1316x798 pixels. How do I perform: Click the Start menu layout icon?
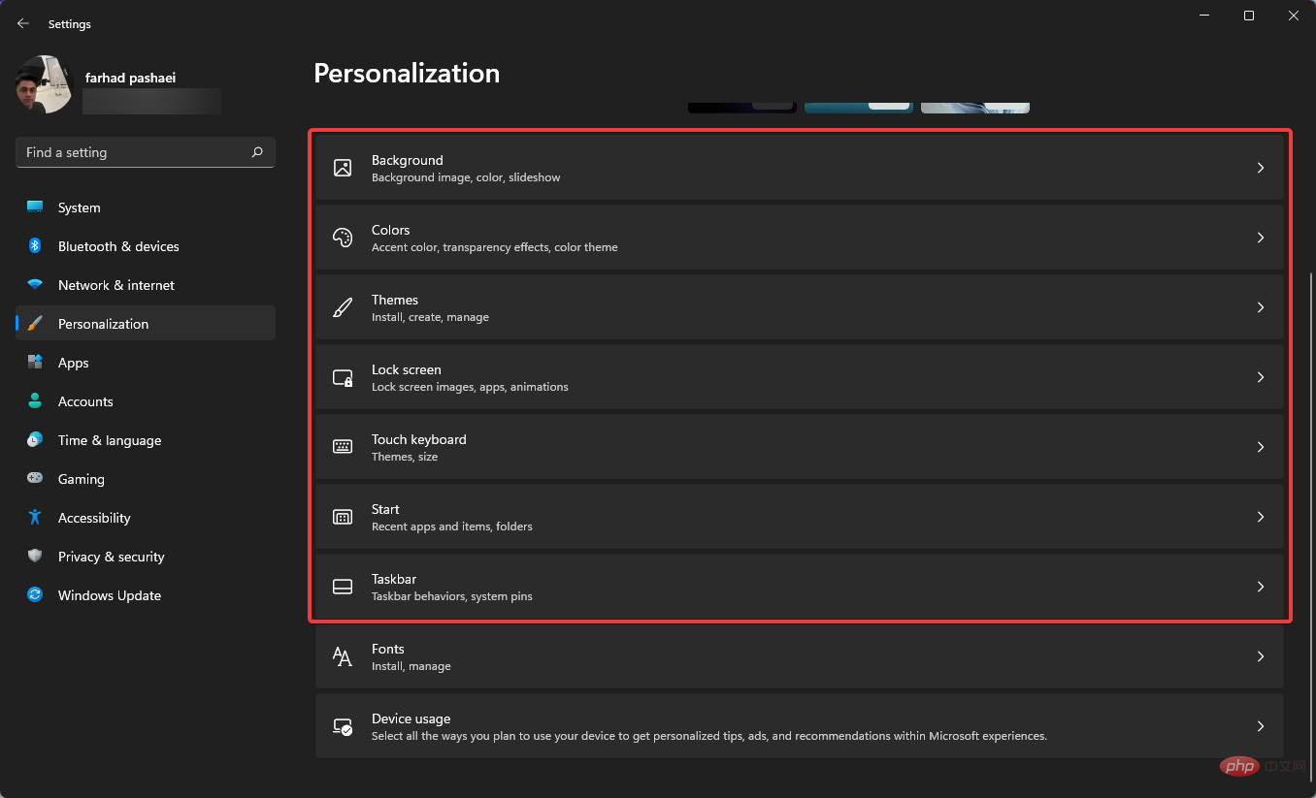pos(343,517)
